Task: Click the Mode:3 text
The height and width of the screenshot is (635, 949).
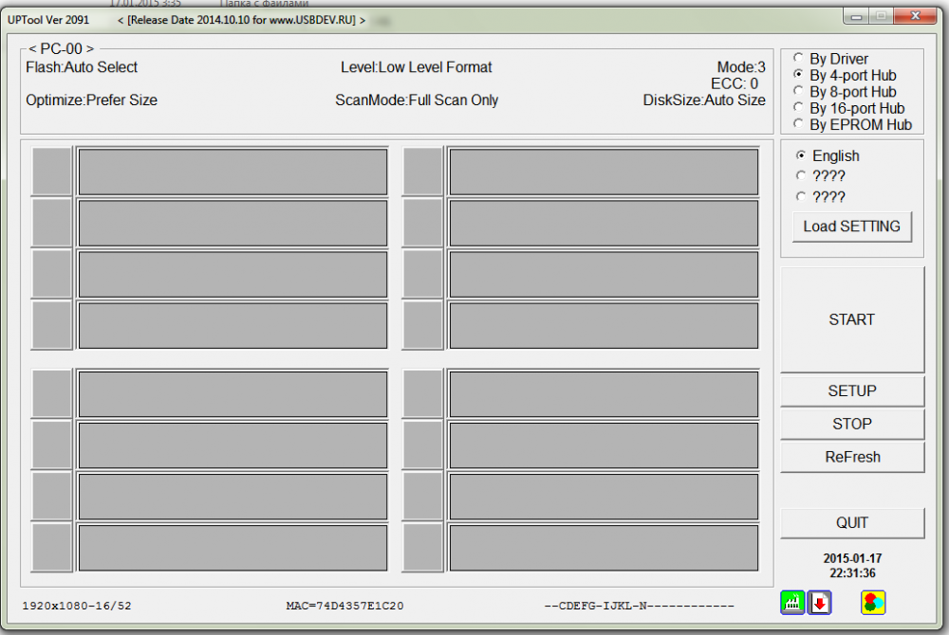Action: (x=741, y=67)
